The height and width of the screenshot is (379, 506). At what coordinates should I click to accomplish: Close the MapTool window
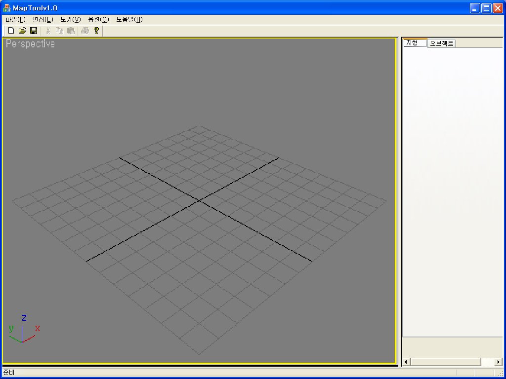[x=498, y=8]
